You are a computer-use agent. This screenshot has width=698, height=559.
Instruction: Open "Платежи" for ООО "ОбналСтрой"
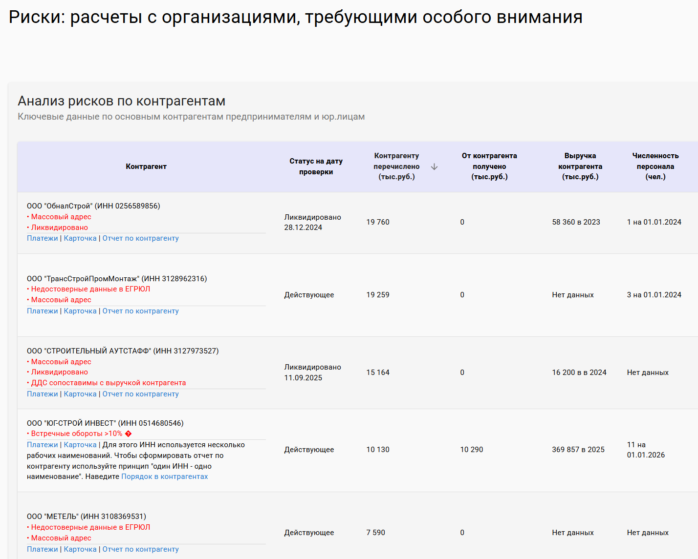(43, 238)
